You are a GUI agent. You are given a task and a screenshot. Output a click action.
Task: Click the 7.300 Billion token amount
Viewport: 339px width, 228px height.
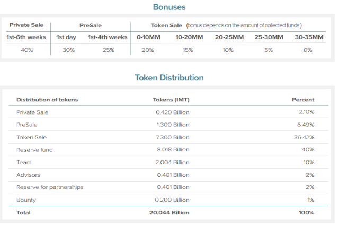(x=172, y=137)
